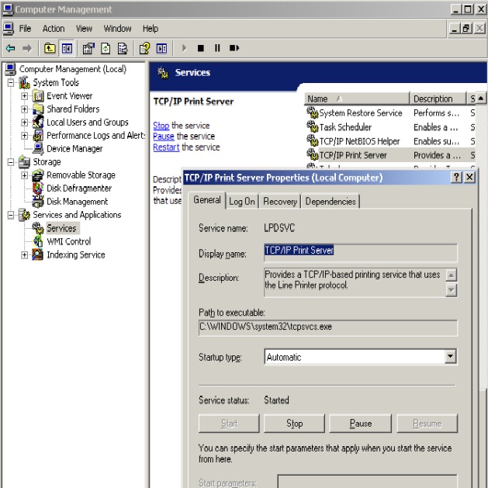Image resolution: width=488 pixels, height=488 pixels.
Task: Click the Help toolbar icon
Action: [145, 48]
